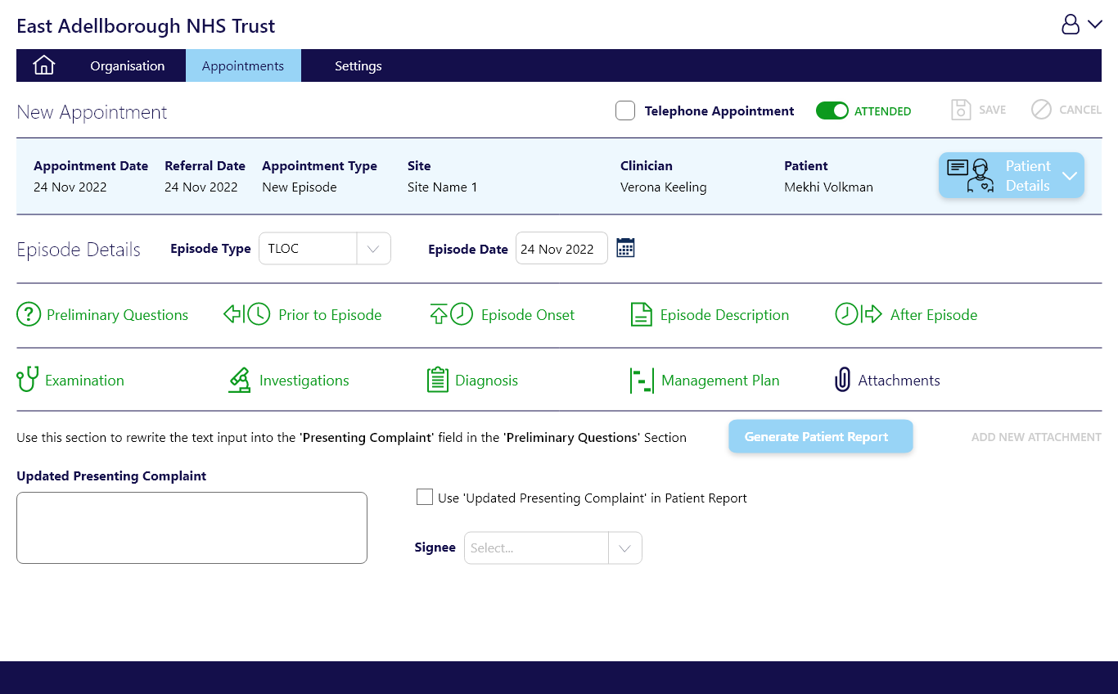Click the Attachments paperclip icon

[x=843, y=380]
